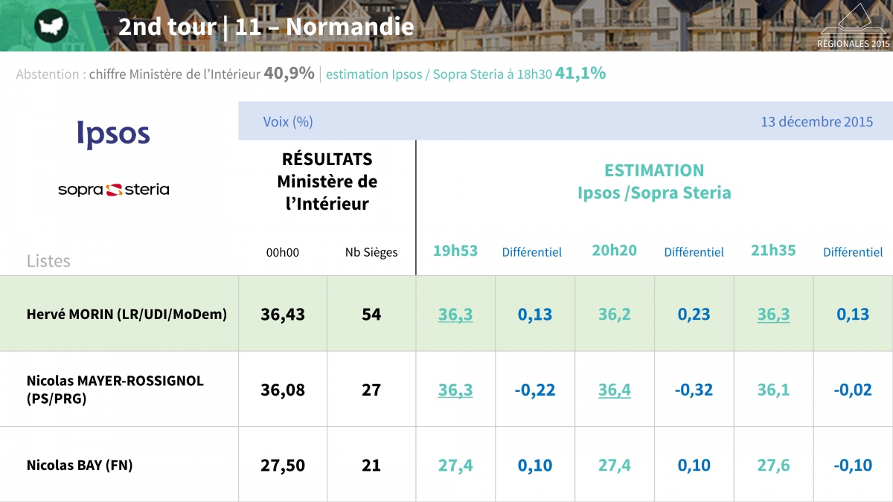Select the Nicolas BAY (FN) row label
Screen dimensions: 893x502
click(80, 466)
